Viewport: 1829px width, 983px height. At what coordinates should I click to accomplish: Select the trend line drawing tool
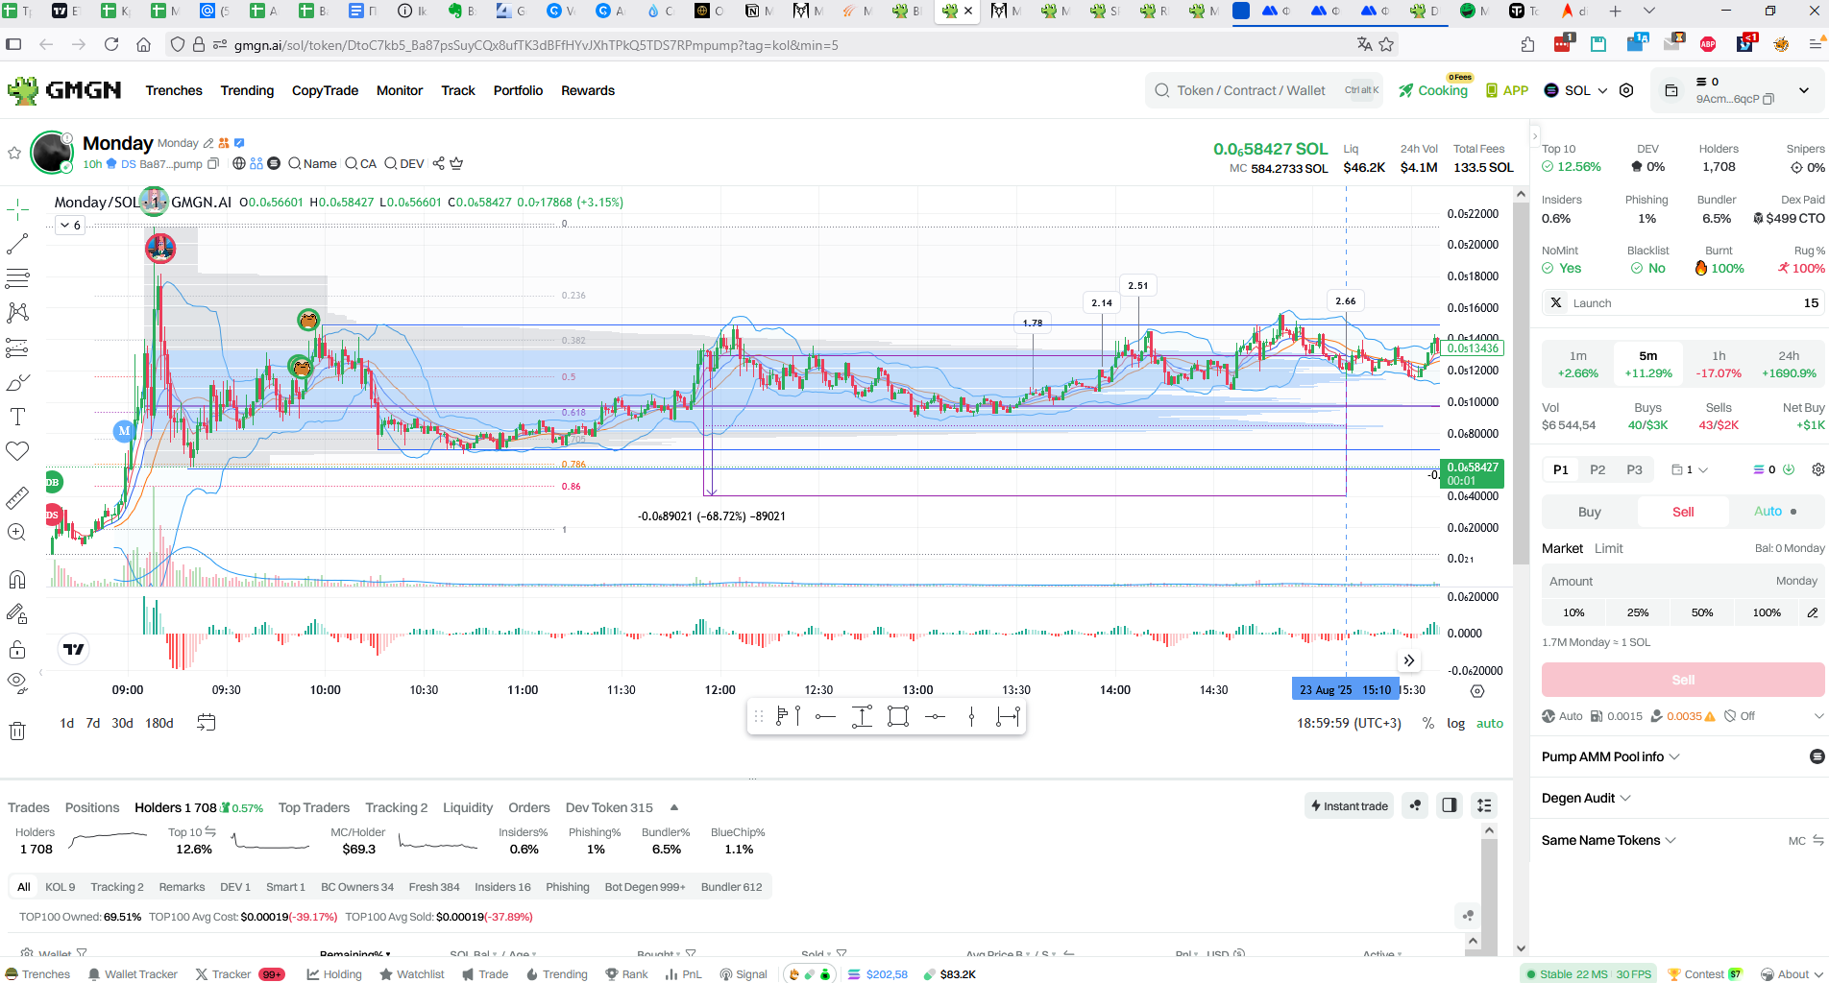pos(17,244)
